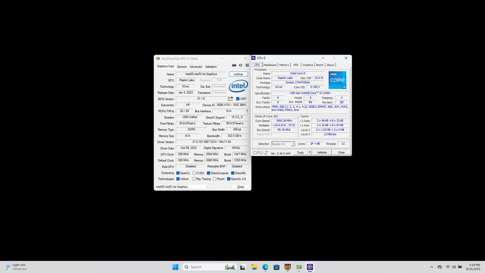
Task: Expand the Intel Iris Xe Graphics dropdown
Action: pyautogui.click(x=207, y=187)
